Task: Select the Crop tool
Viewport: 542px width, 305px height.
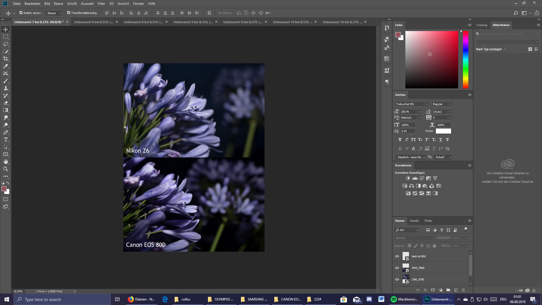Action: (x=6, y=59)
